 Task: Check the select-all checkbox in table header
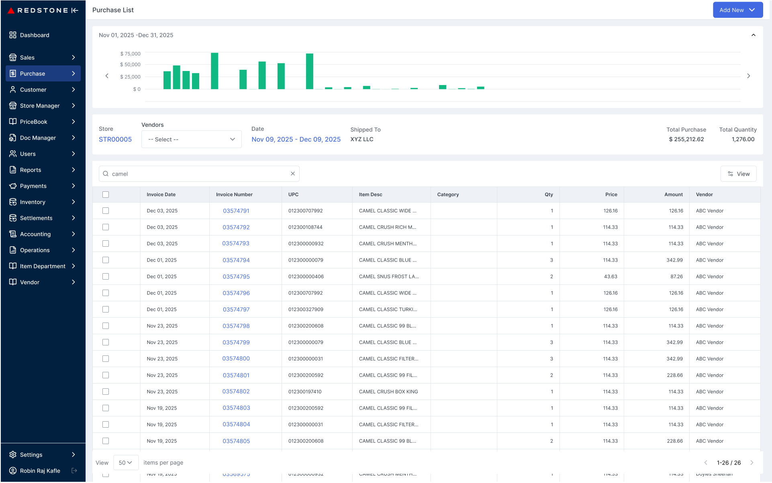point(106,194)
